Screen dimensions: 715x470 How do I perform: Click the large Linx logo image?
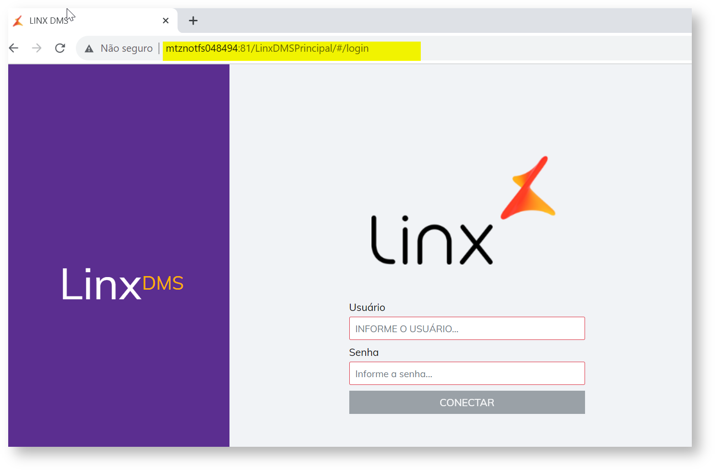pyautogui.click(x=463, y=210)
